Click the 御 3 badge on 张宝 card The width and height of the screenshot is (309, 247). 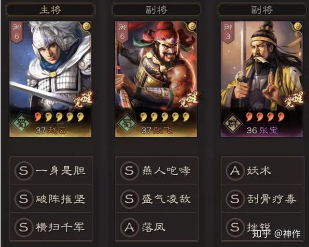point(228,31)
